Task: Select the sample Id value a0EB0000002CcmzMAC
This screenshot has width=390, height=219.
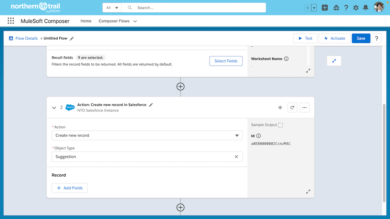Action: pyautogui.click(x=271, y=144)
